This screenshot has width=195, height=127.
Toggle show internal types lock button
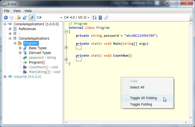coord(32,18)
